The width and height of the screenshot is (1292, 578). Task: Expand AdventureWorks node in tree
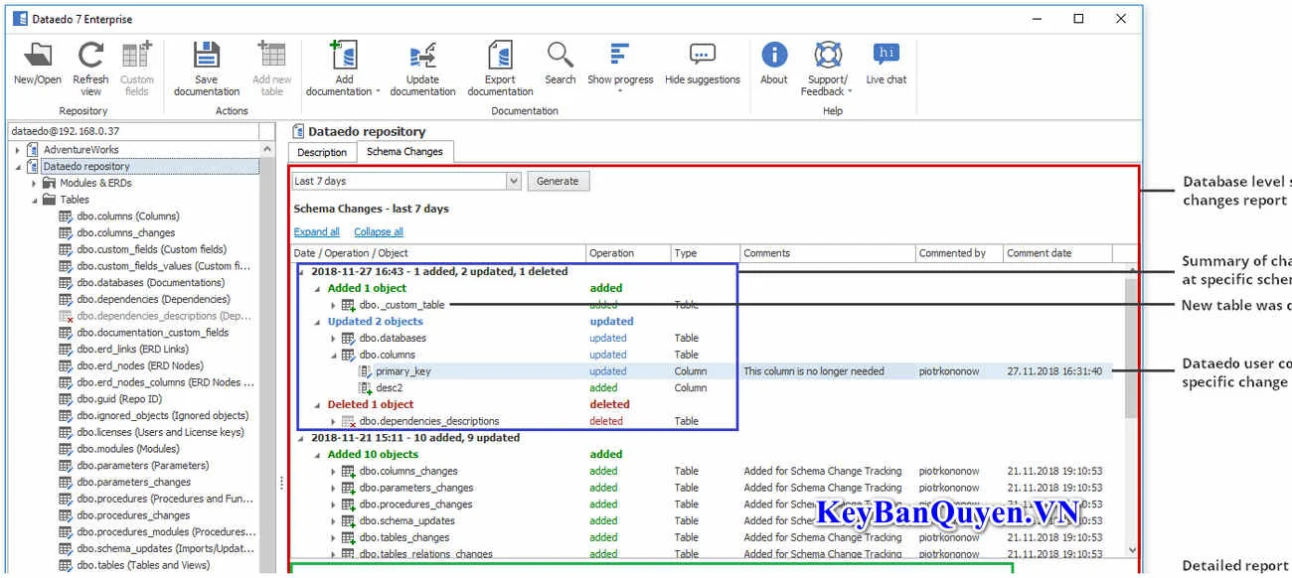coord(18,150)
